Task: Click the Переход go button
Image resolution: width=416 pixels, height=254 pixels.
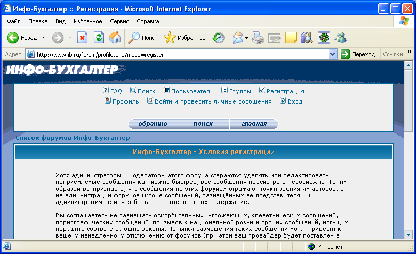Action: (358, 54)
